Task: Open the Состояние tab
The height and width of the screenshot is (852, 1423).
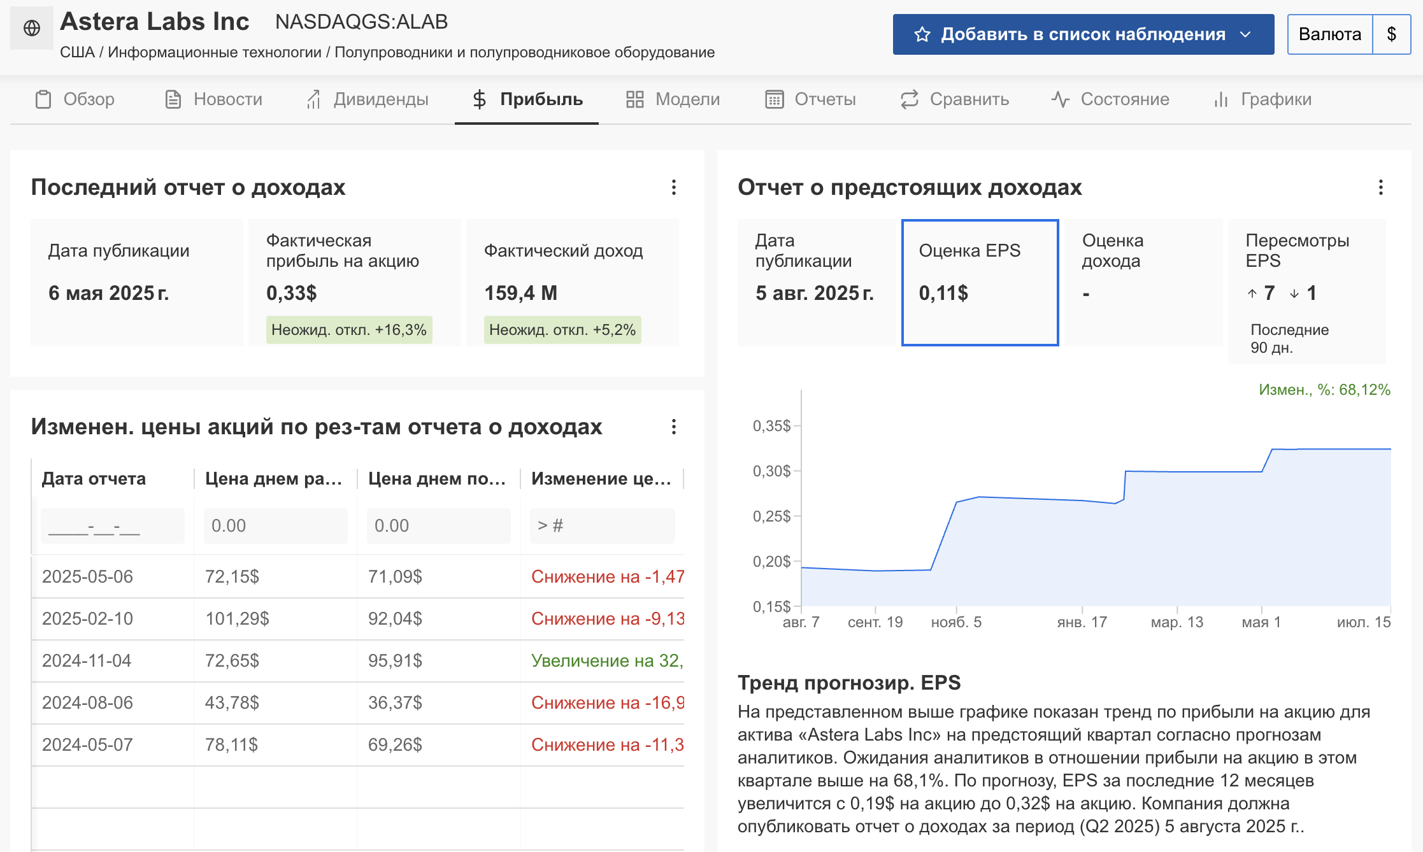Action: (x=1110, y=99)
